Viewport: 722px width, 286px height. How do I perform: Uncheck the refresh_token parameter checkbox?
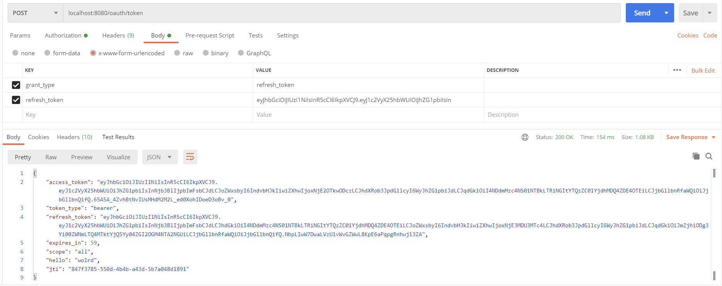click(16, 100)
